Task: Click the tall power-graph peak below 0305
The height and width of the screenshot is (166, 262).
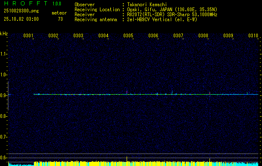Action: tap(127, 159)
